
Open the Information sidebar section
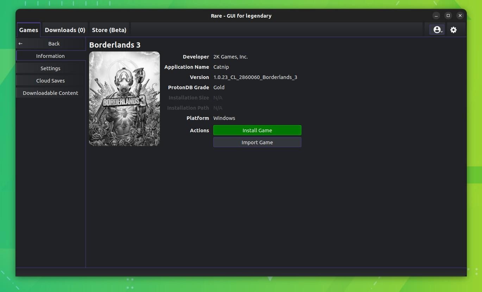50,56
